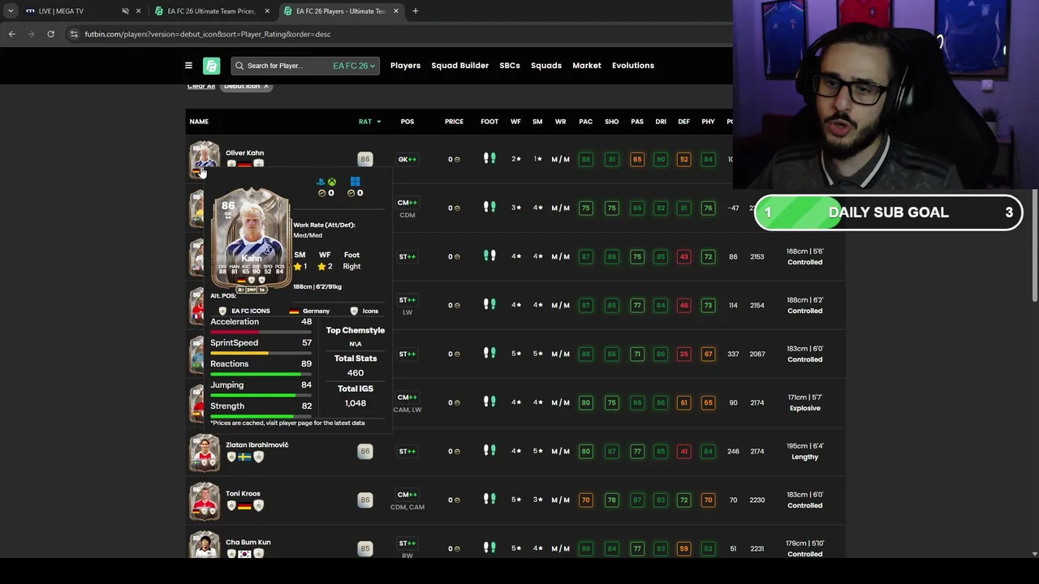This screenshot has width=1039, height=584.
Task: Click the coin icon beside Oliver Kahn price
Action: tap(457, 159)
